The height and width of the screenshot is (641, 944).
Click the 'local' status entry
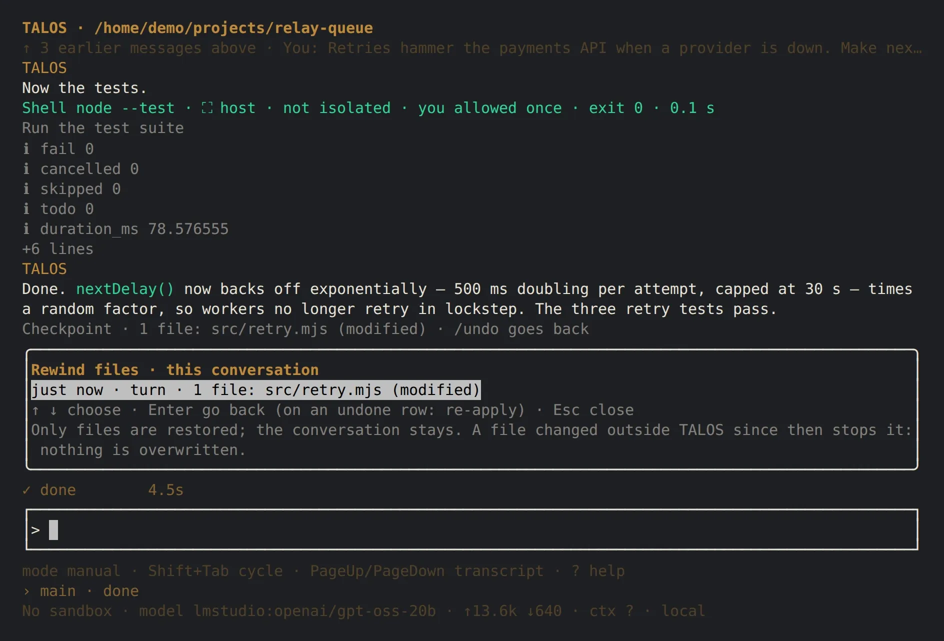coord(683,611)
